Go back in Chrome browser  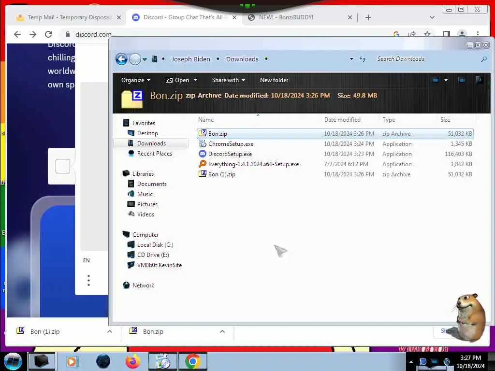[x=17, y=34]
